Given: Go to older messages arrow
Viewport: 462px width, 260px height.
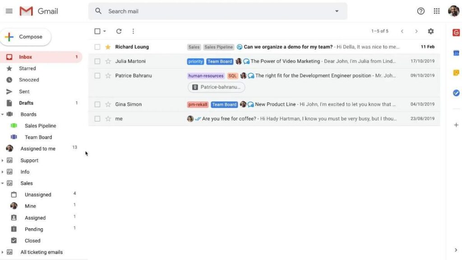Looking at the screenshot, I should click(416, 31).
